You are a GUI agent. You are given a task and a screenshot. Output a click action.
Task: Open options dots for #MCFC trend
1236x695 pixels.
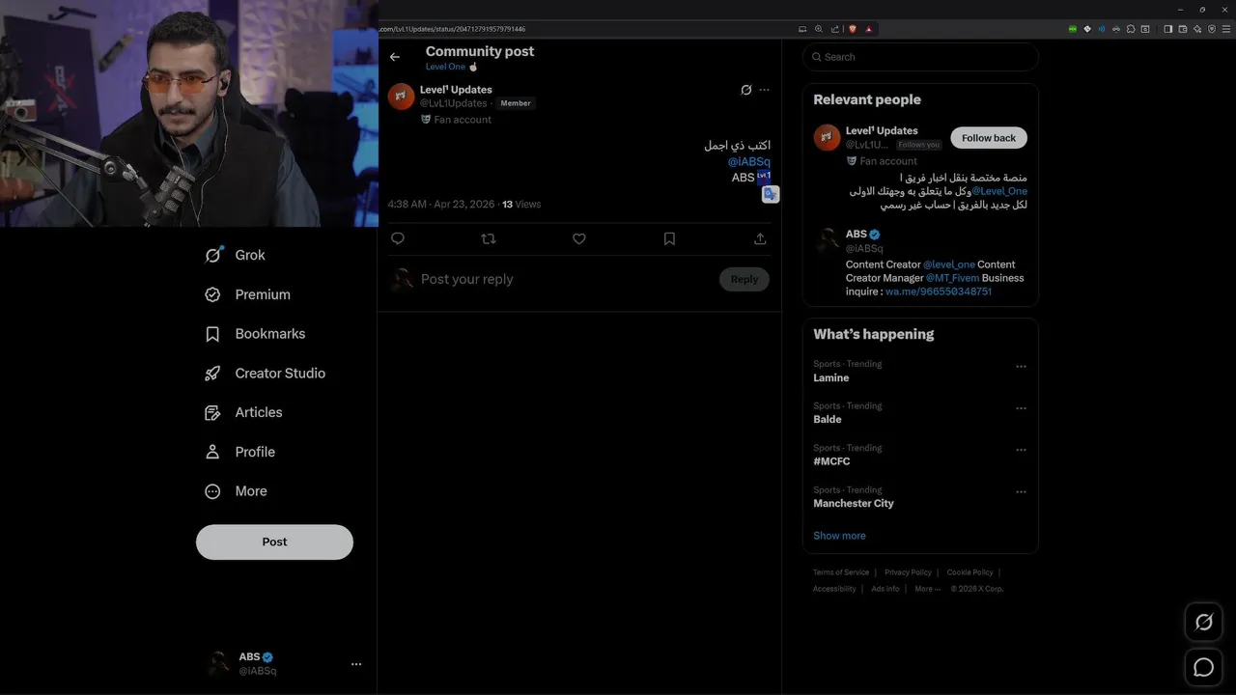tap(1021, 450)
